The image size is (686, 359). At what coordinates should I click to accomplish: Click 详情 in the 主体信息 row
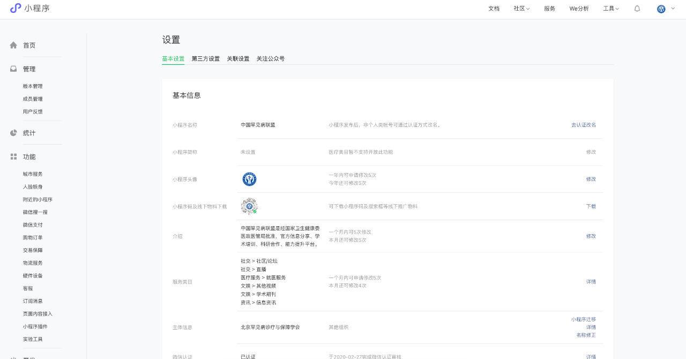point(591,327)
